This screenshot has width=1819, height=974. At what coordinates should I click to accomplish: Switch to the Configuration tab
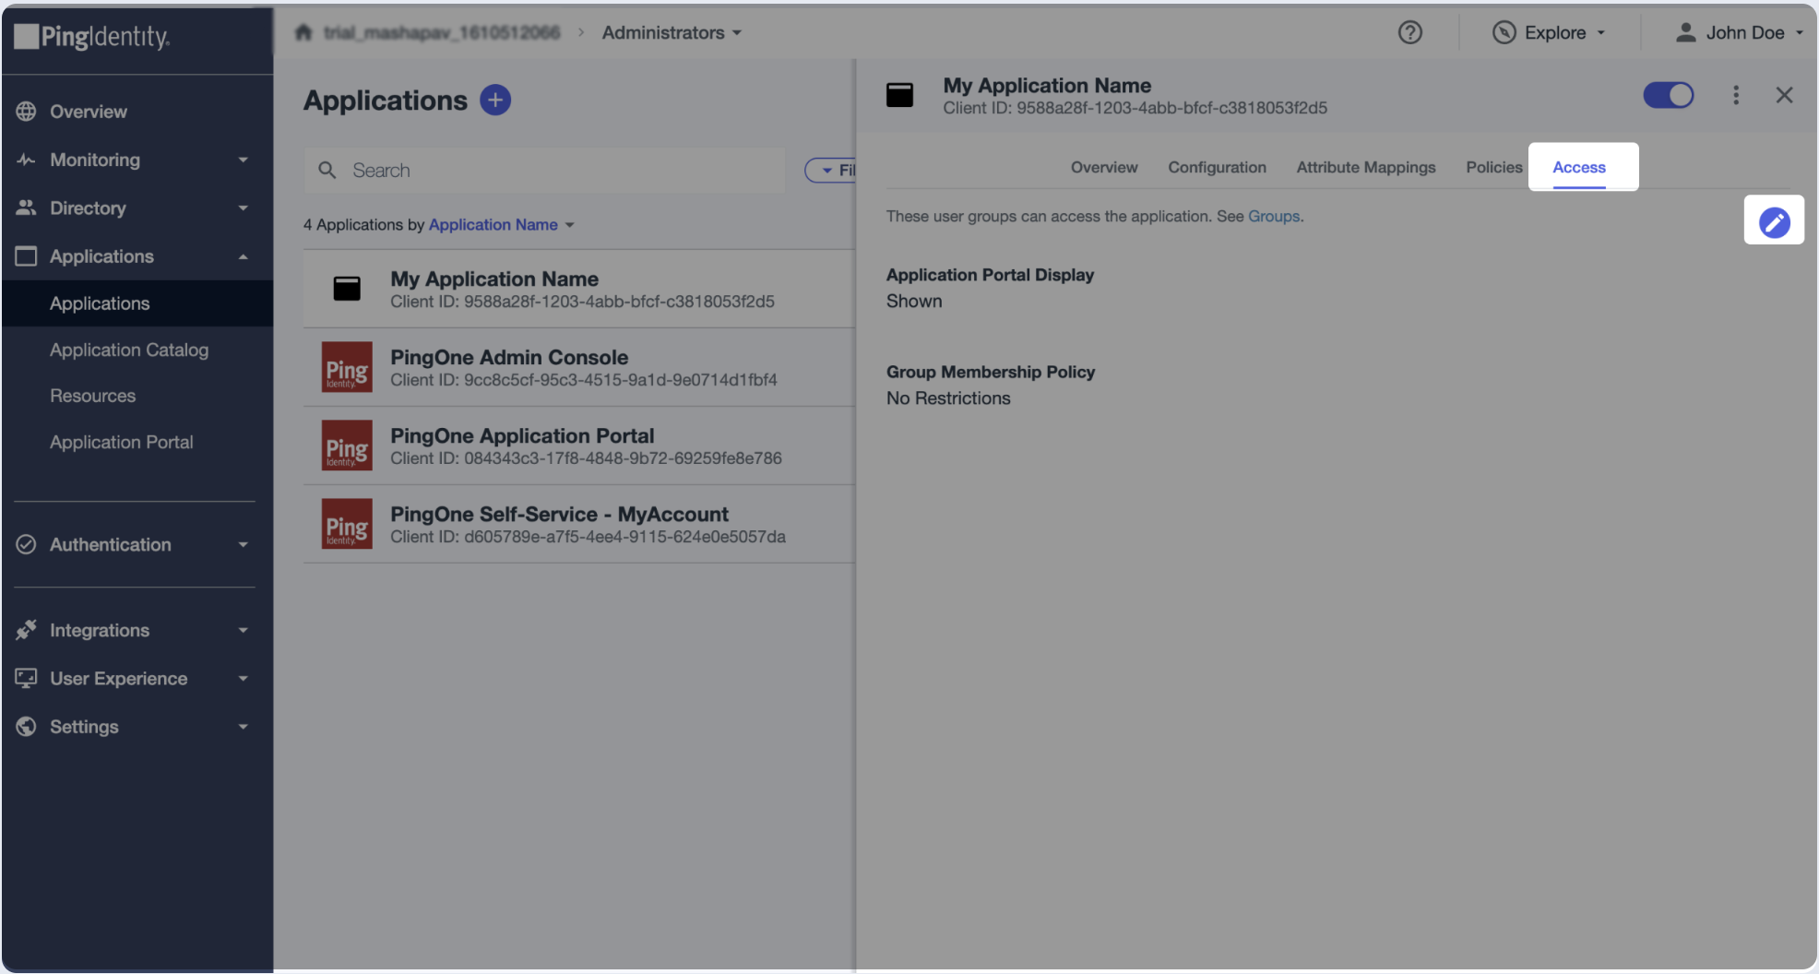[x=1217, y=167]
